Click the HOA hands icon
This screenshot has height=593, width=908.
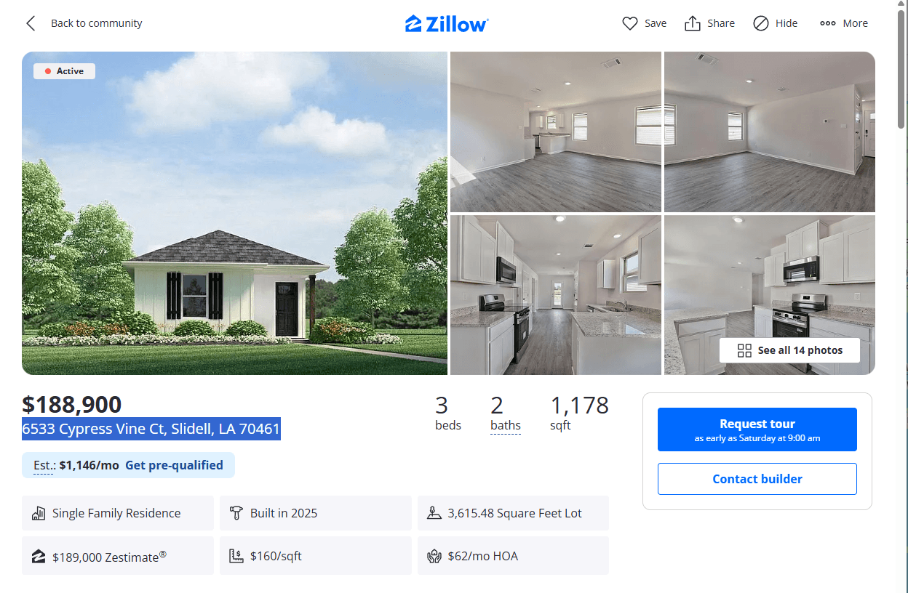(434, 557)
